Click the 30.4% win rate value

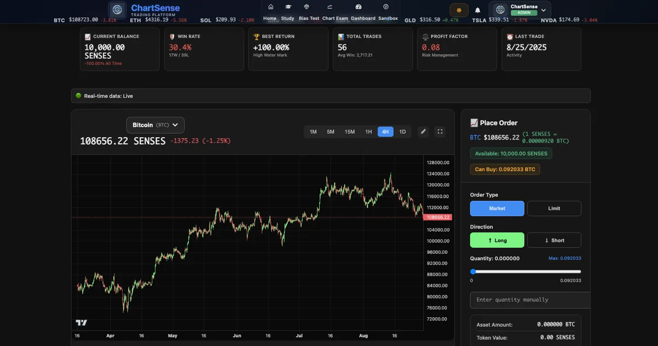pos(180,48)
